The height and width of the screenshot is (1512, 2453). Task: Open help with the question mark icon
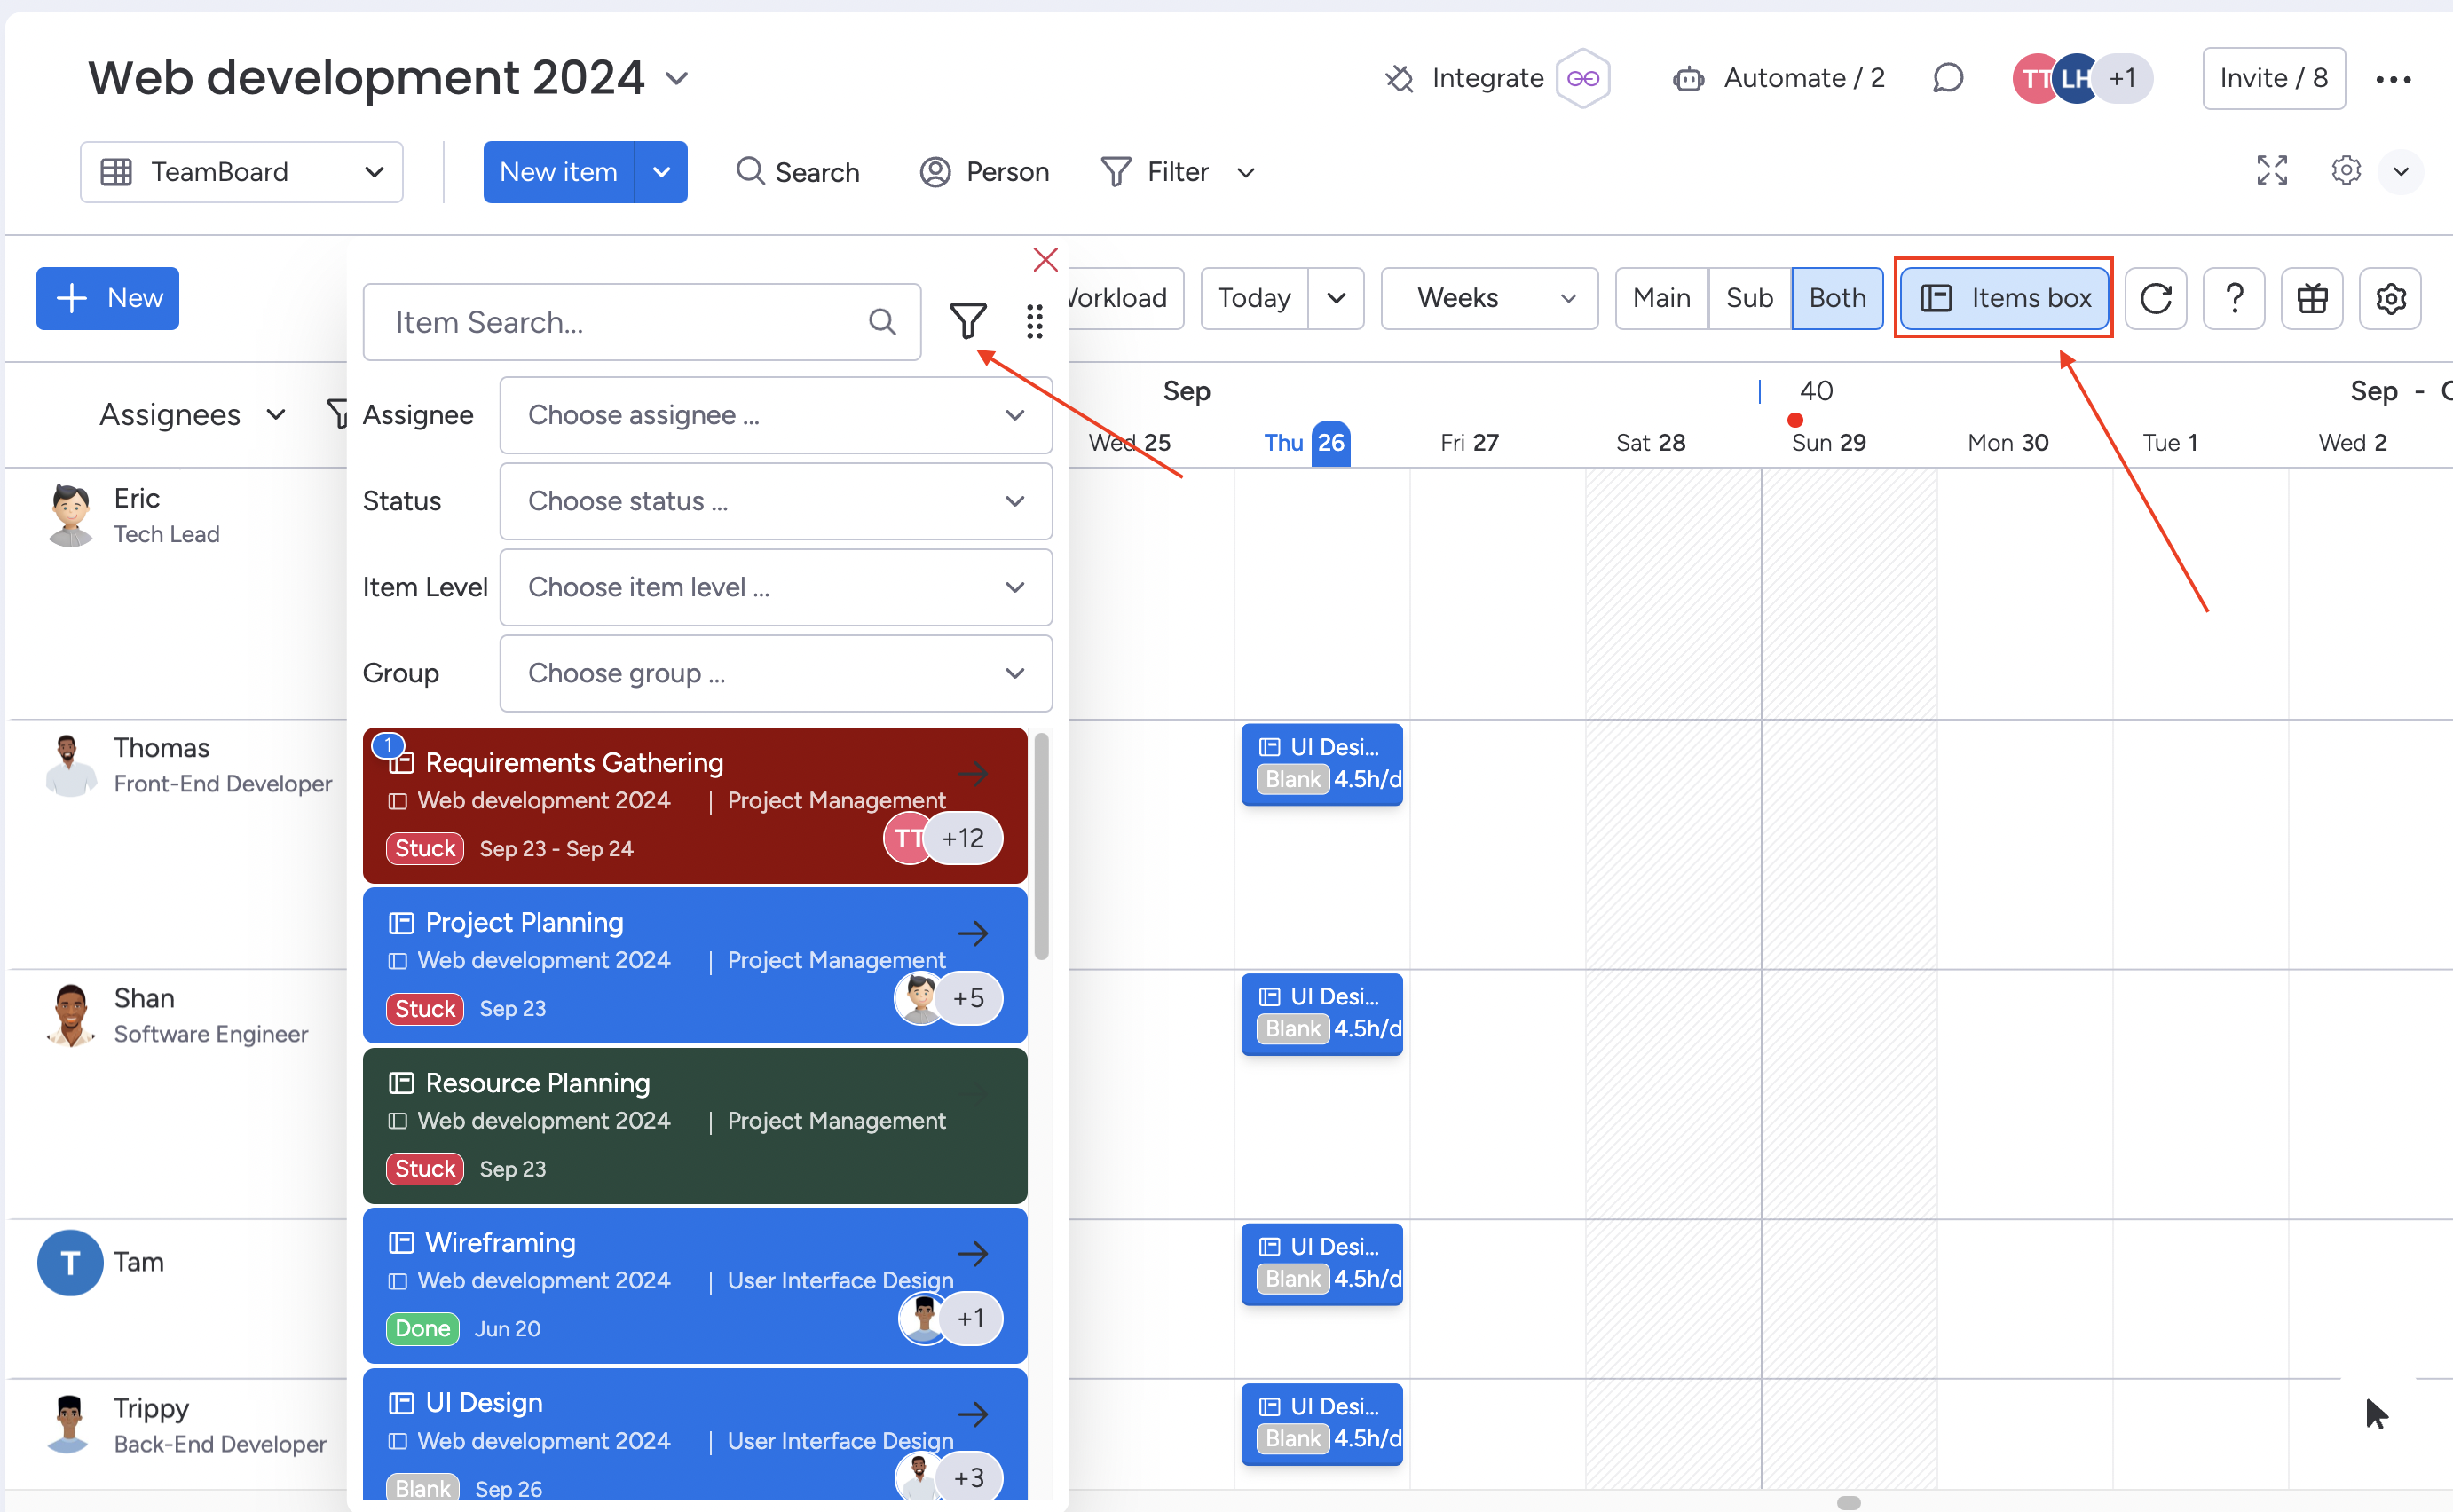[x=2233, y=298]
